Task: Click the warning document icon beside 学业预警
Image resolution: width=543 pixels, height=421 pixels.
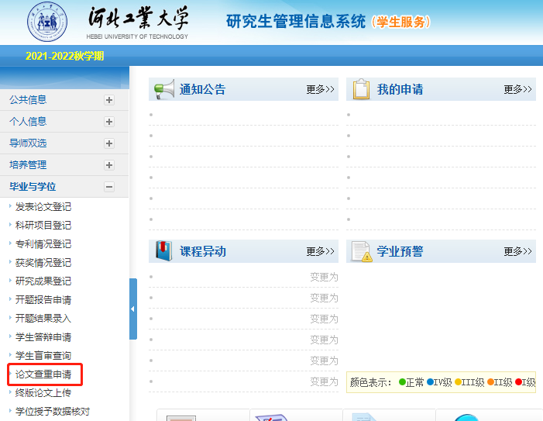Action: (361, 251)
